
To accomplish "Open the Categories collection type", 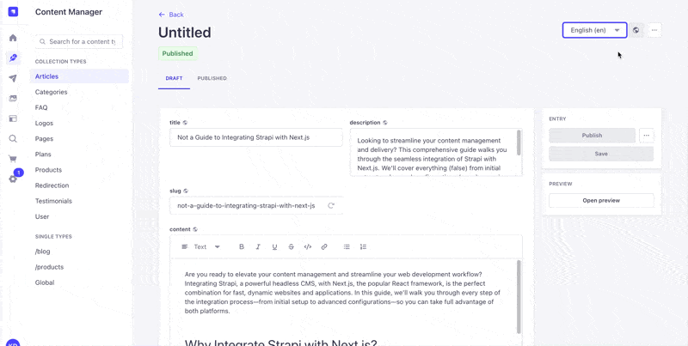I will [x=51, y=92].
